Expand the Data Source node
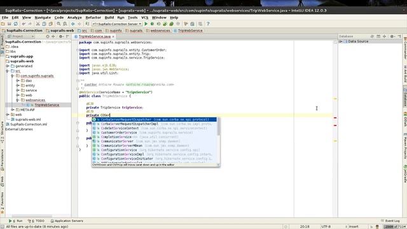This screenshot has height=229, width=407. pos(341,41)
